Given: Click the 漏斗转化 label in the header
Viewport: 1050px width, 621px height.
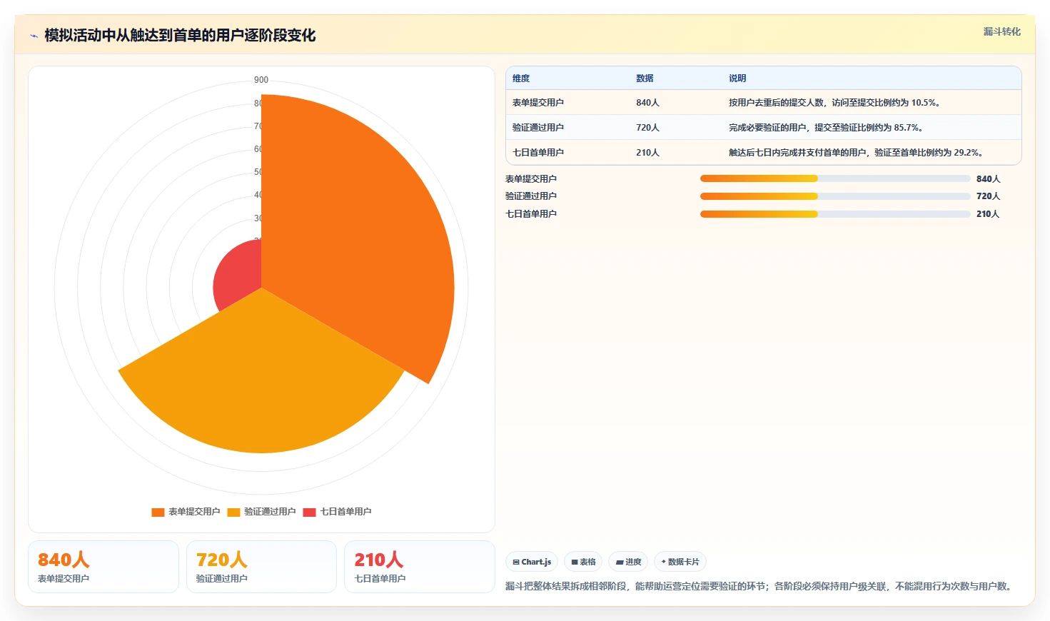Looking at the screenshot, I should tap(1001, 31).
